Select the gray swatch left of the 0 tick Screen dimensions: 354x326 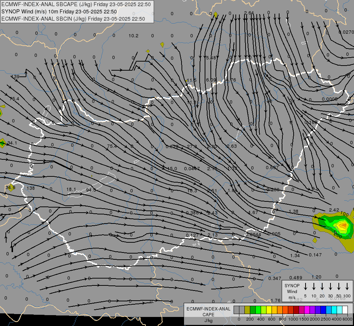pyautogui.click(x=236, y=310)
